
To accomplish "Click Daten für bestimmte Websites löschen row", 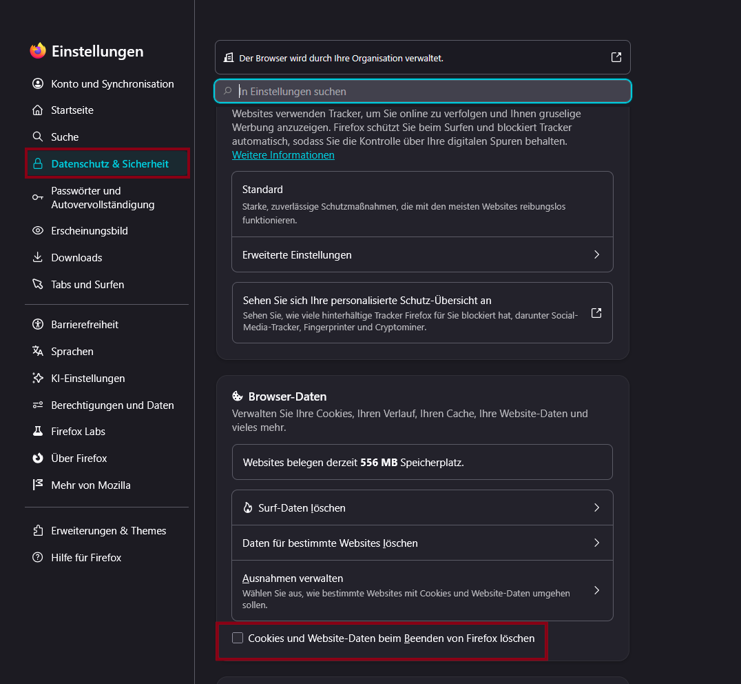I will click(422, 543).
